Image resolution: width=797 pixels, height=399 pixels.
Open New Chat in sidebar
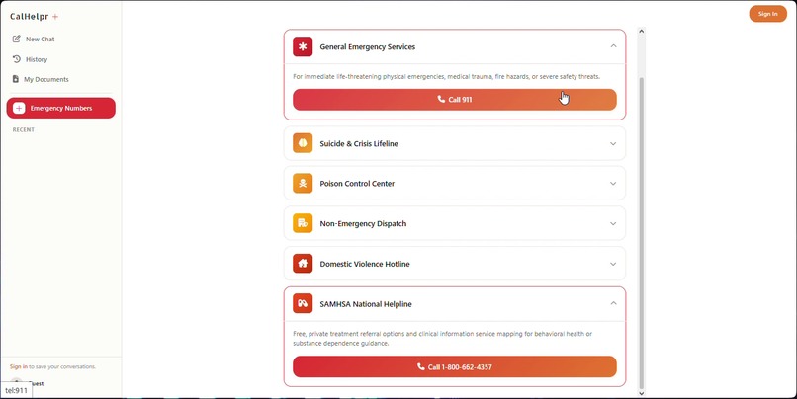click(61, 40)
